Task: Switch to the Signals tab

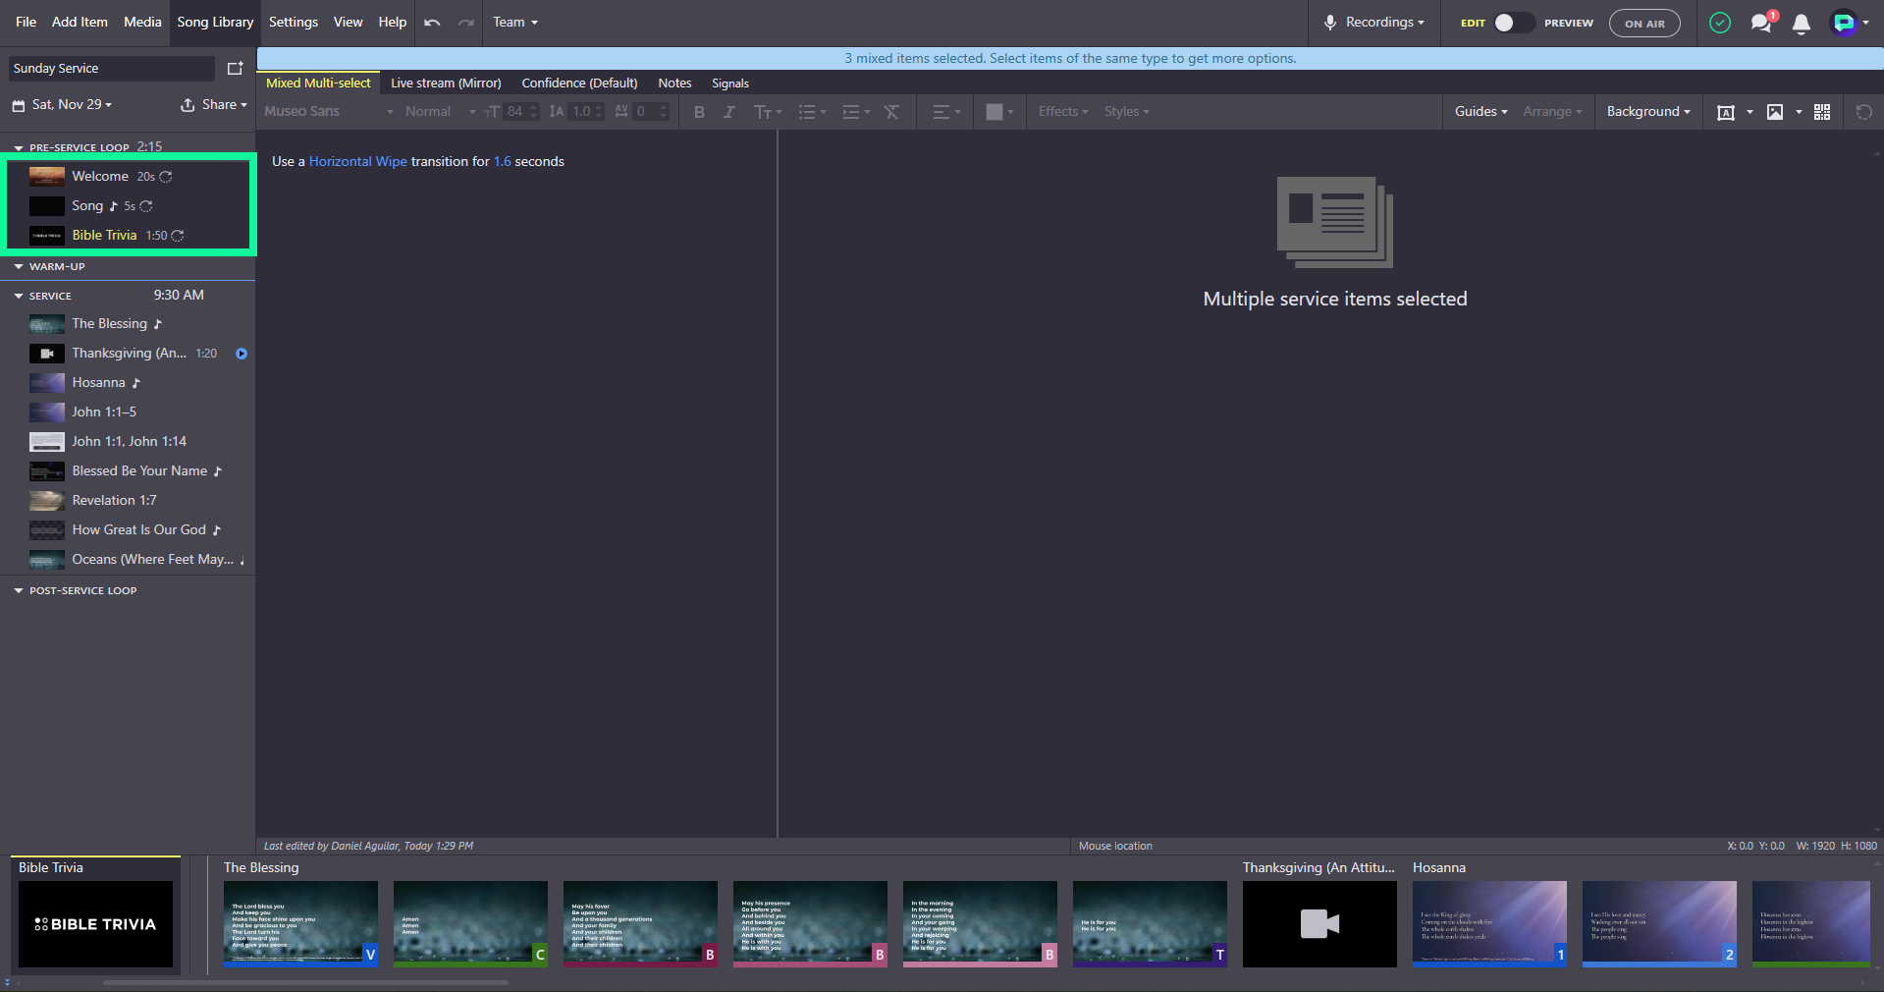Action: [x=730, y=83]
